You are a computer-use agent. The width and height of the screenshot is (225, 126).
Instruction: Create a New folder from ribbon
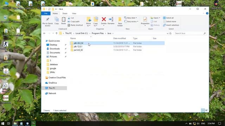coord(120,22)
